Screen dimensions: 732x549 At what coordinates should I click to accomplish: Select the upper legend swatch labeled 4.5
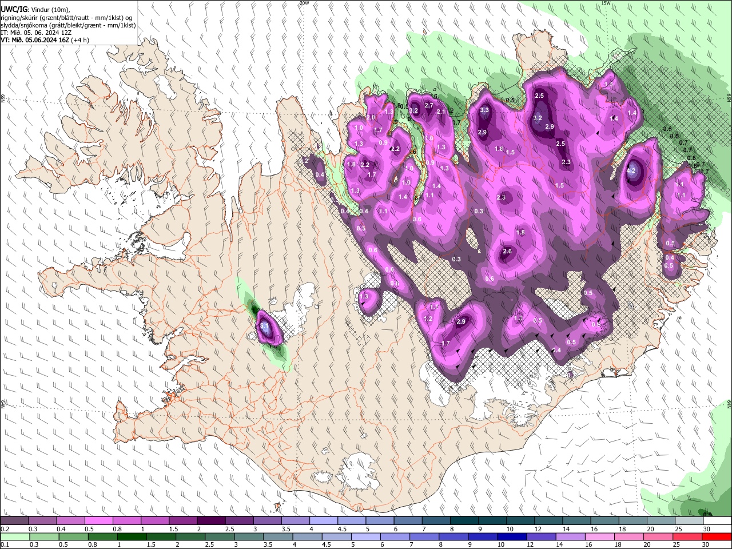[x=352, y=520]
